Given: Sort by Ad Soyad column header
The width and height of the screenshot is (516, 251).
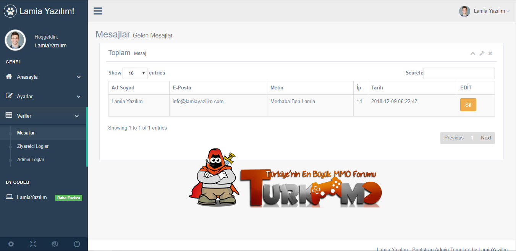Looking at the screenshot, I should [139, 88].
